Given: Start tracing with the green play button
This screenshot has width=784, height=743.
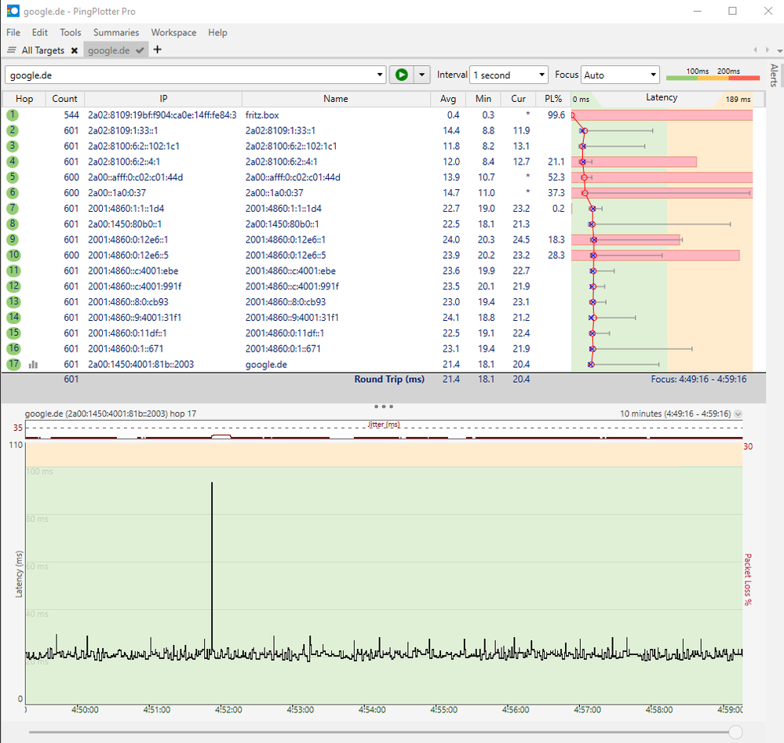Looking at the screenshot, I should (x=401, y=75).
